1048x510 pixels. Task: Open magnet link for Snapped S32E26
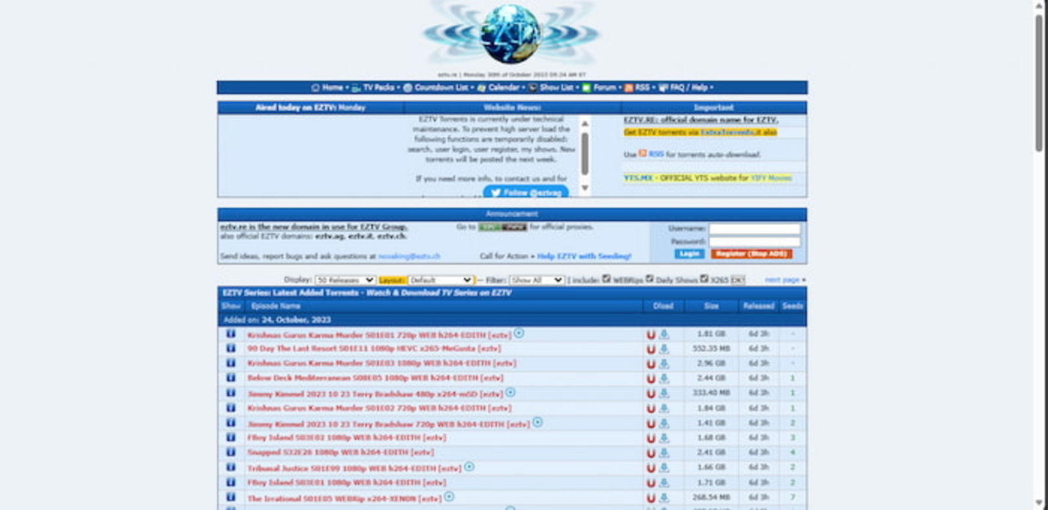pos(650,452)
